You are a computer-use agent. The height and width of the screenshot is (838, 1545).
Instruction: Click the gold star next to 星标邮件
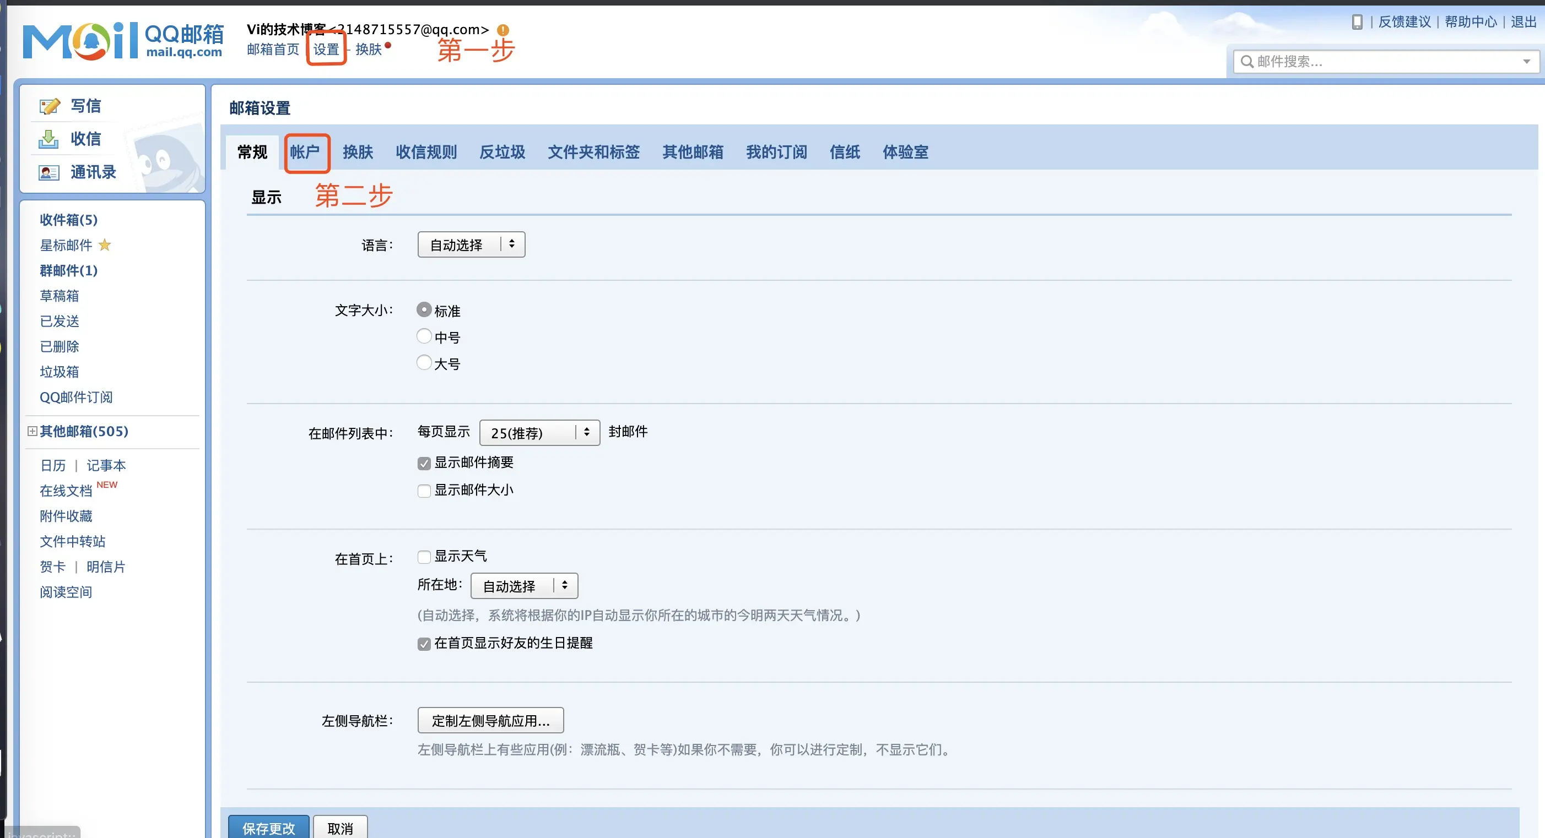pyautogui.click(x=105, y=245)
